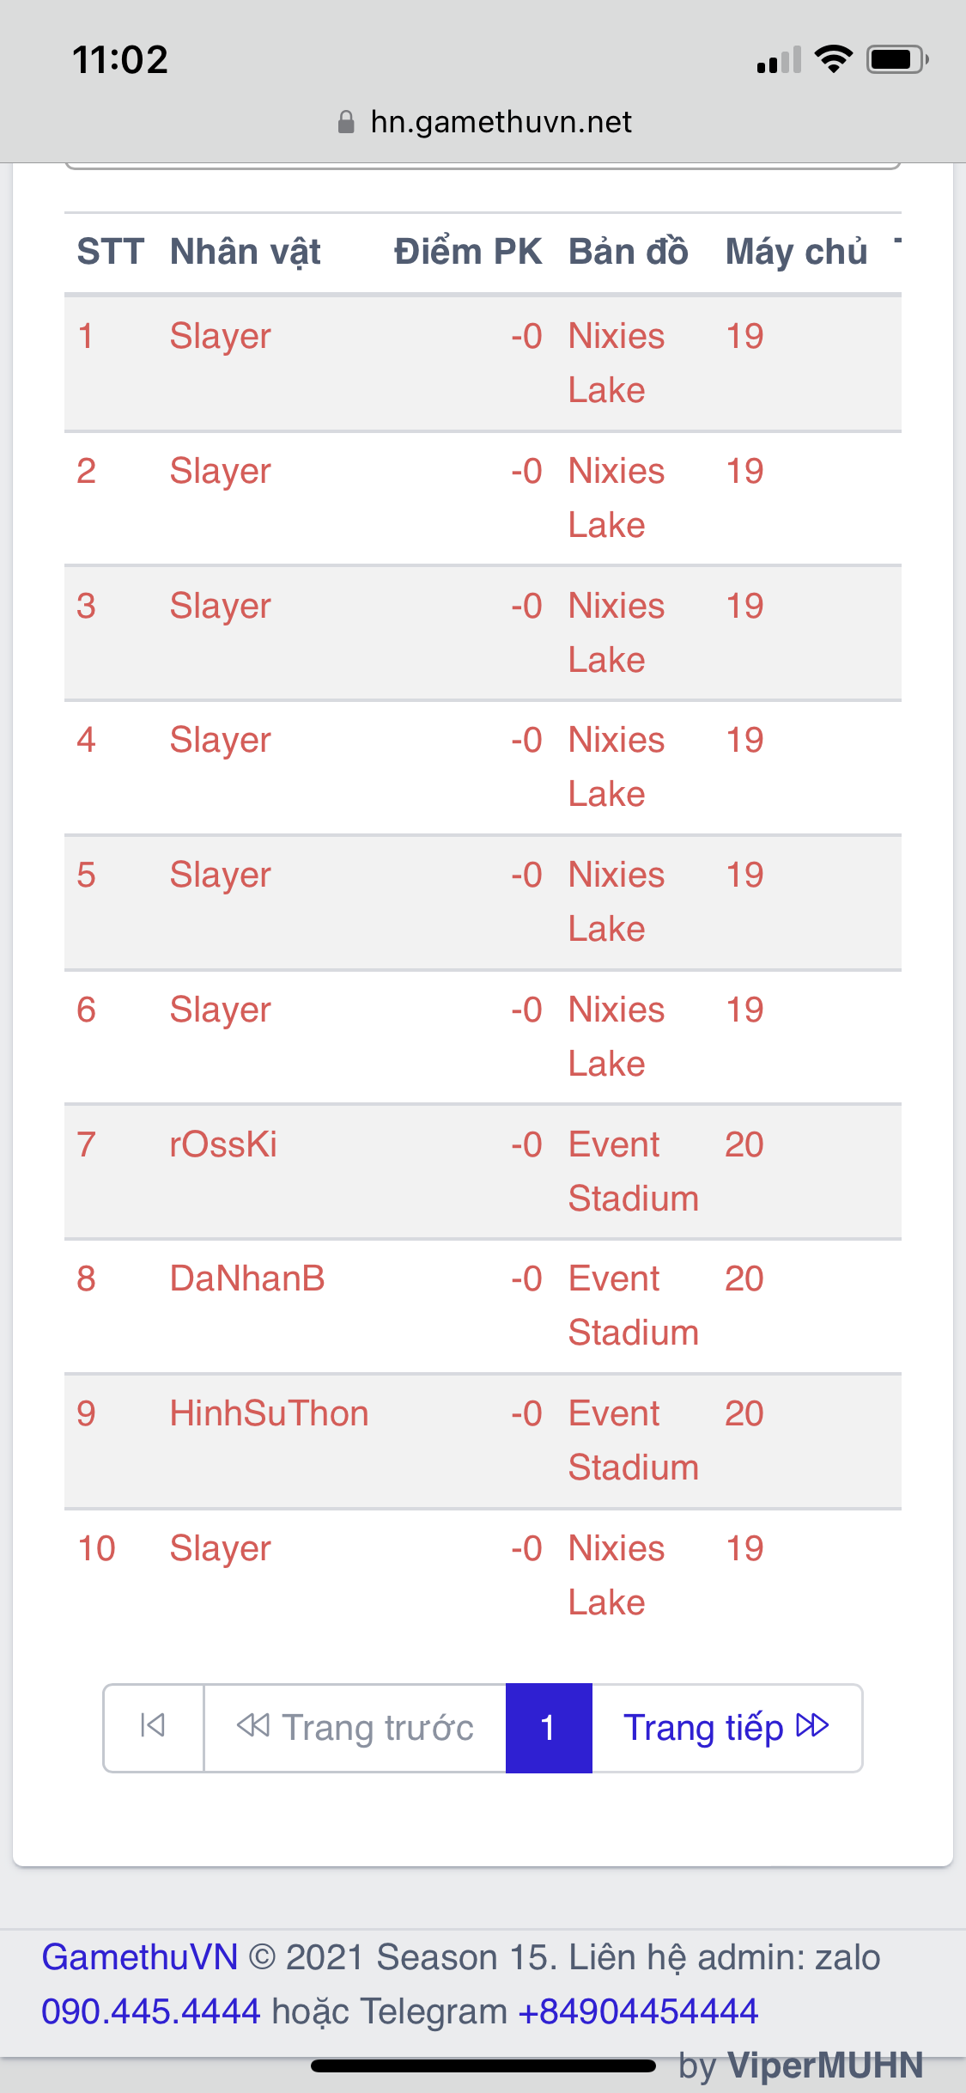Click Trang trước previous page button
The width and height of the screenshot is (966, 2093).
tap(355, 1727)
